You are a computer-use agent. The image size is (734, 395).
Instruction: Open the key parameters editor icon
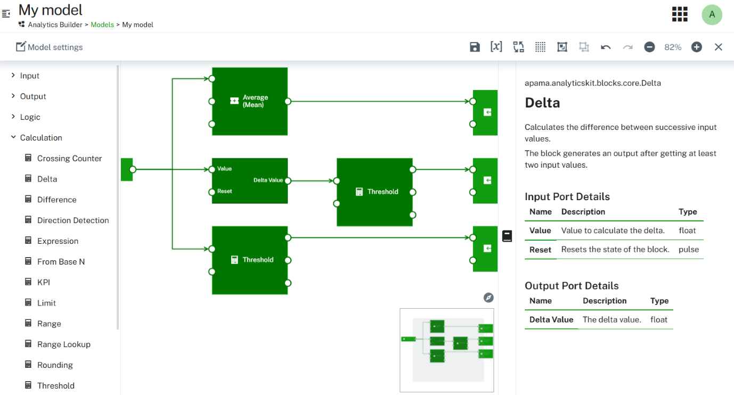click(496, 47)
